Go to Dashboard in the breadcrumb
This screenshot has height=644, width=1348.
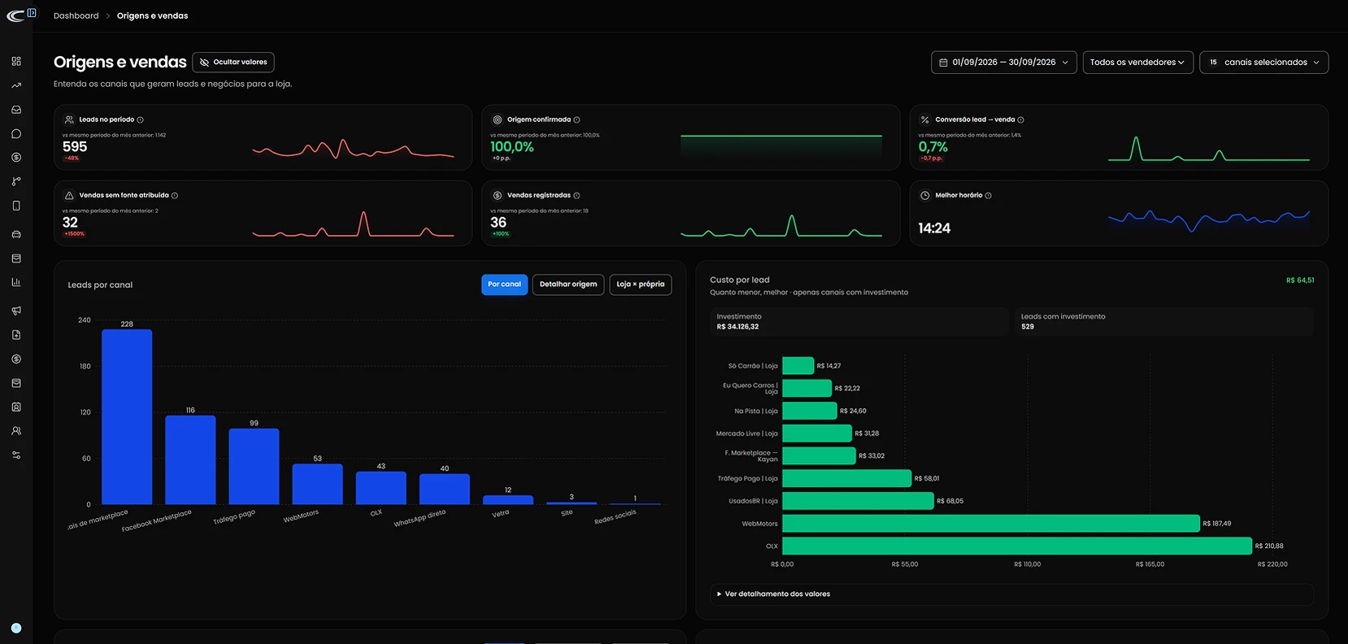point(76,15)
